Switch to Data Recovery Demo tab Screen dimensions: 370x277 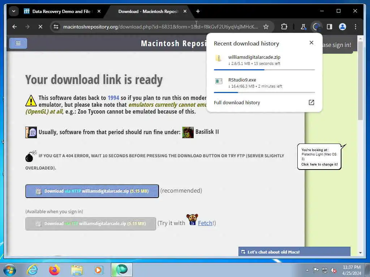(x=62, y=11)
